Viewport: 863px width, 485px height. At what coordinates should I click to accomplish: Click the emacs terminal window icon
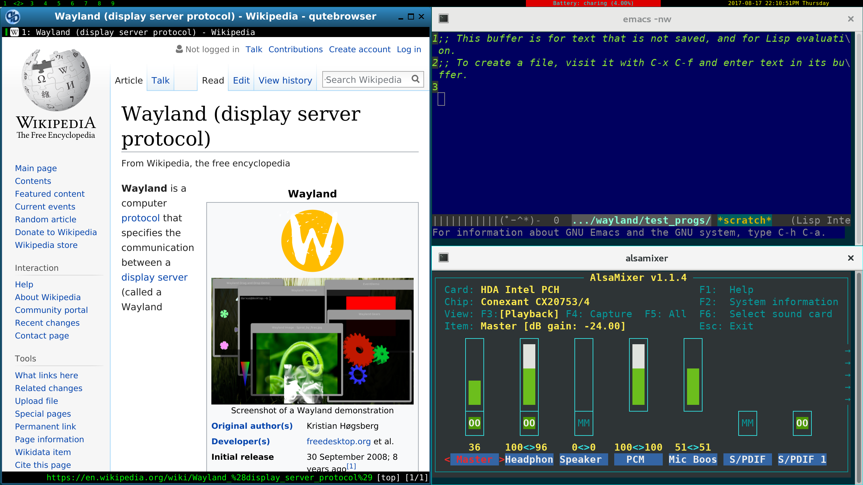click(x=444, y=19)
